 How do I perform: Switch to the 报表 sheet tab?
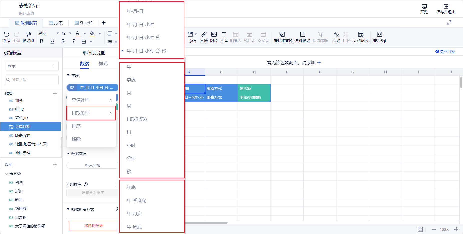pos(56,23)
